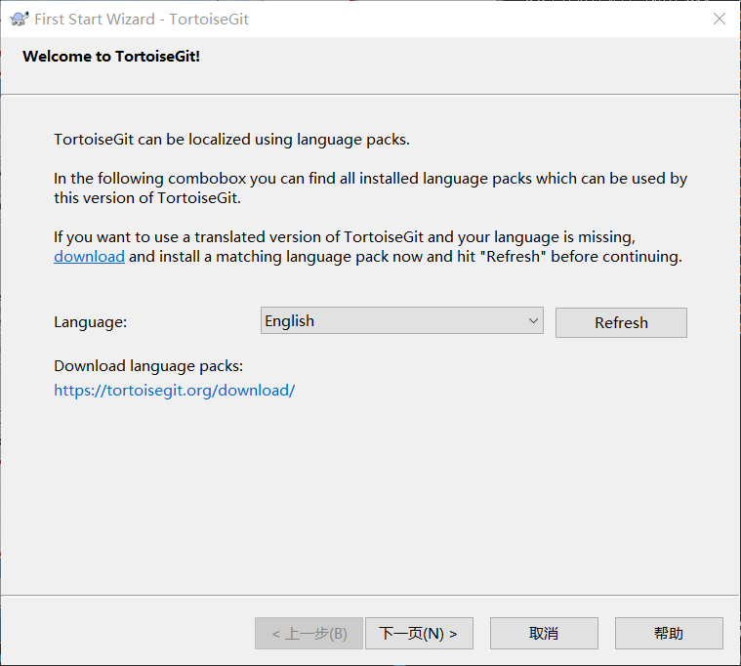The width and height of the screenshot is (741, 666).
Task: Click 'TortoiseGit can be localized using language packs.' text
Action: click(x=231, y=140)
